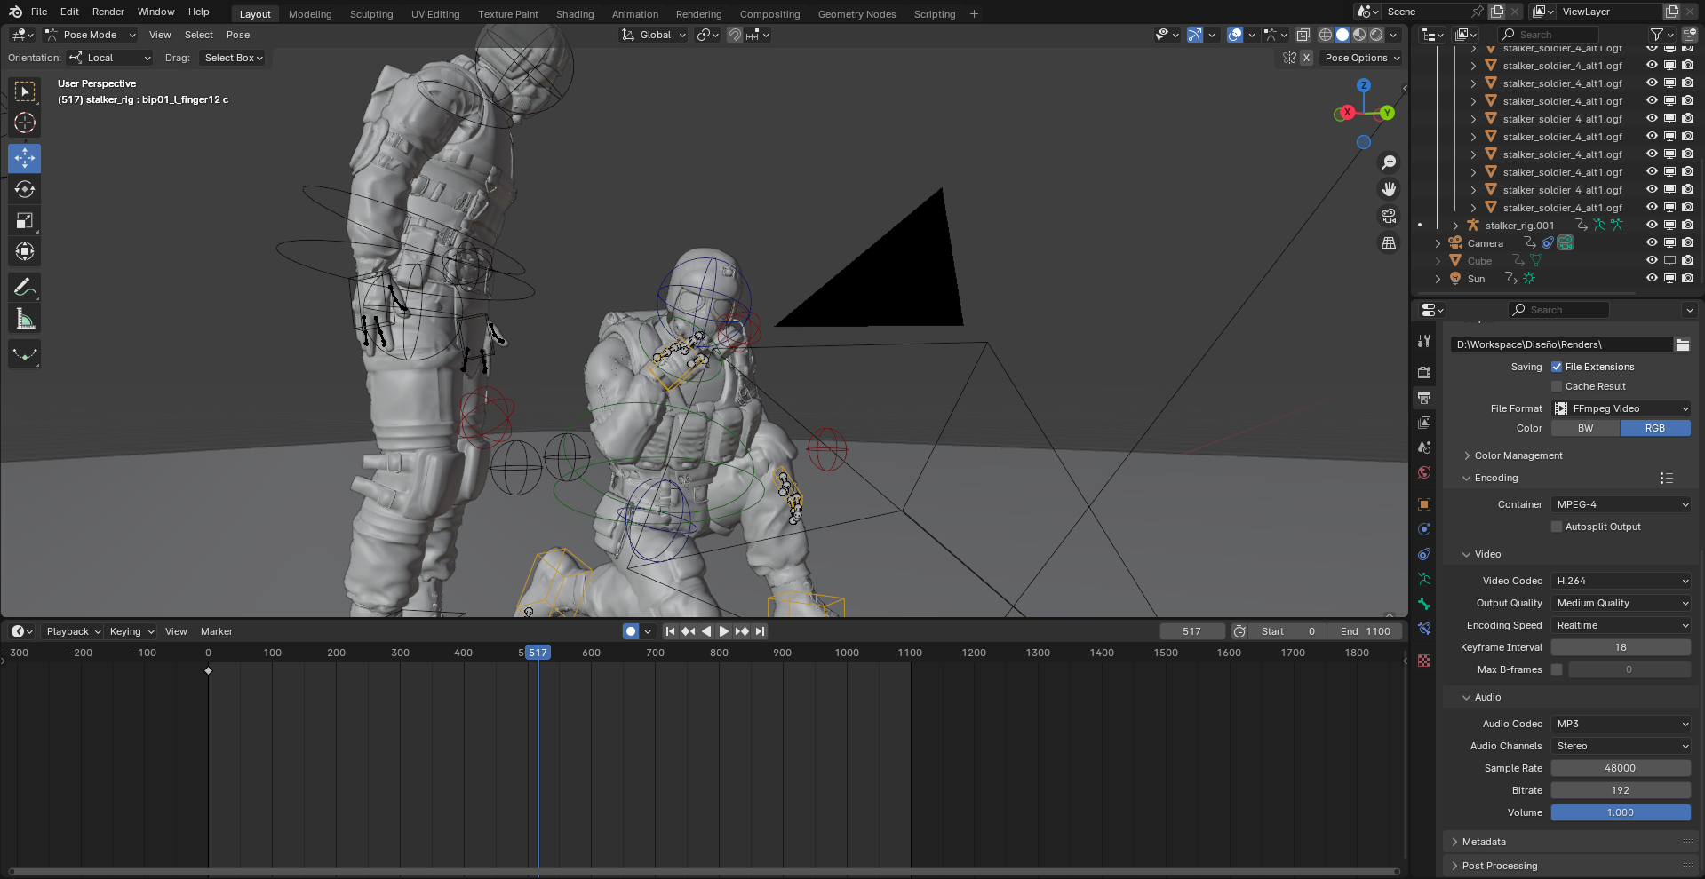
Task: Select the Transform tool
Action: (25, 251)
